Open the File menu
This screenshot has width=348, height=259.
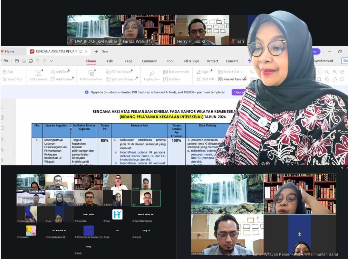pyautogui.click(x=6, y=61)
